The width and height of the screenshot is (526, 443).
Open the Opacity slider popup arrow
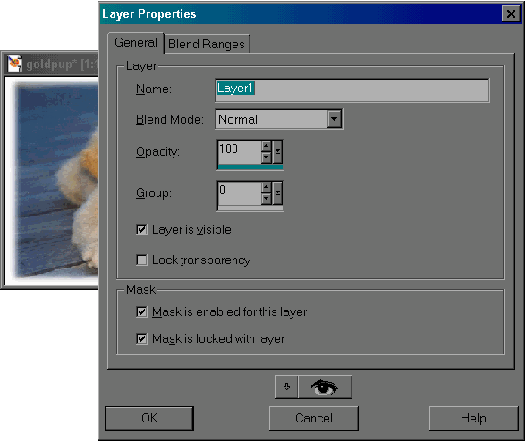click(277, 152)
